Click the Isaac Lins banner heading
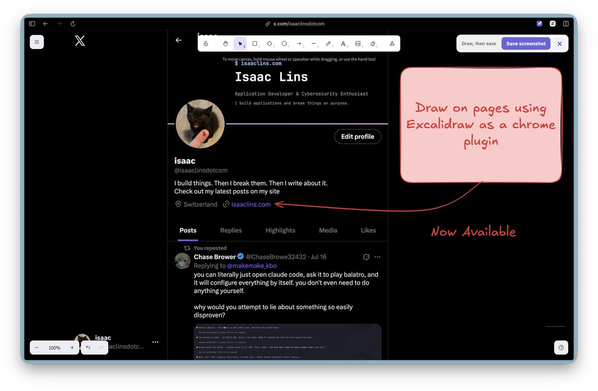The image size is (598, 391). pyautogui.click(x=272, y=77)
